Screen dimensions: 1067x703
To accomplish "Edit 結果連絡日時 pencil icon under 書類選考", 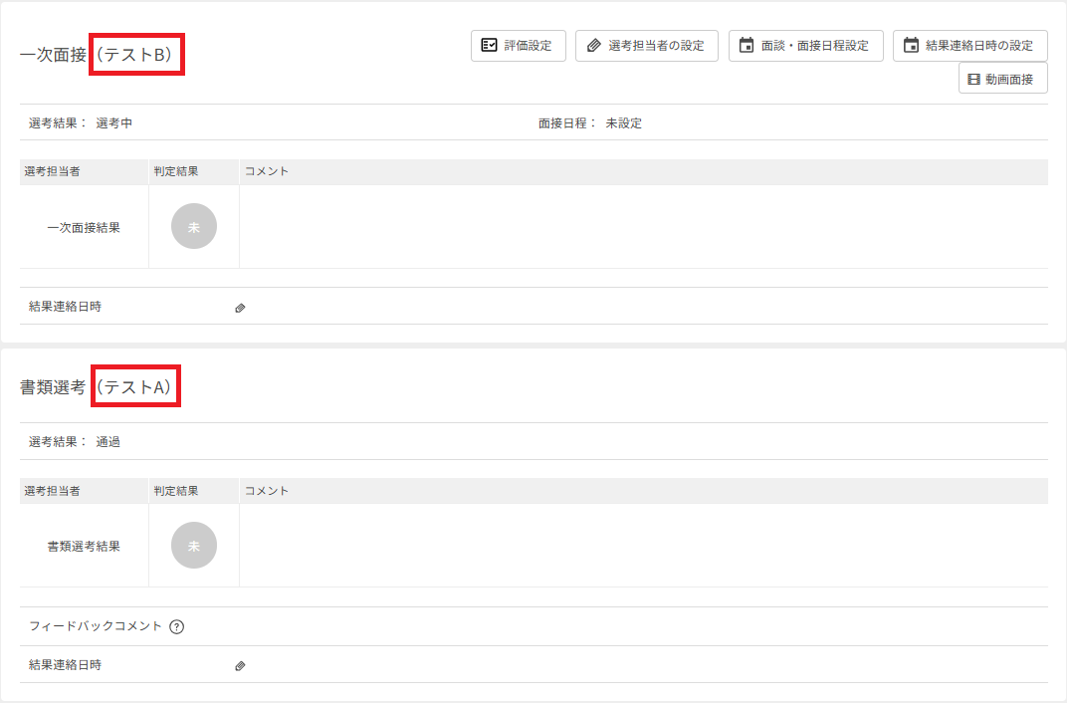I will coord(240,665).
